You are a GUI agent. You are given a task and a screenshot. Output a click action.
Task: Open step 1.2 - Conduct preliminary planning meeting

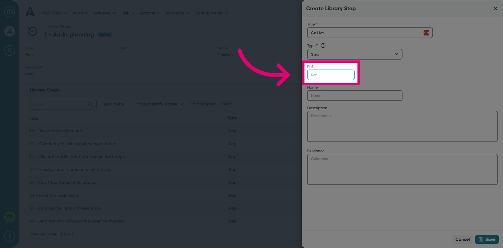tap(73, 144)
